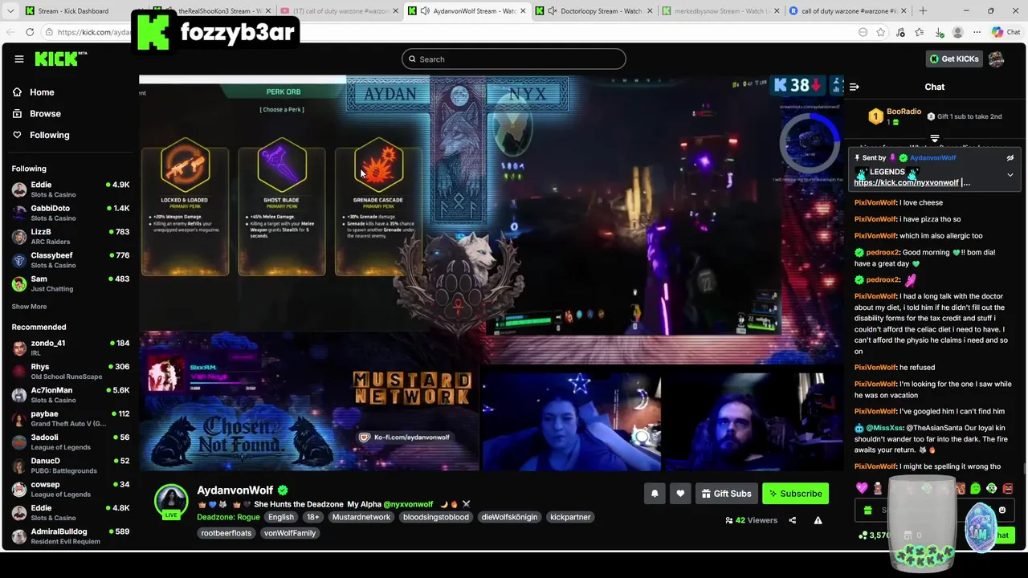
Task: Select the kickpartner tag
Action: point(570,517)
